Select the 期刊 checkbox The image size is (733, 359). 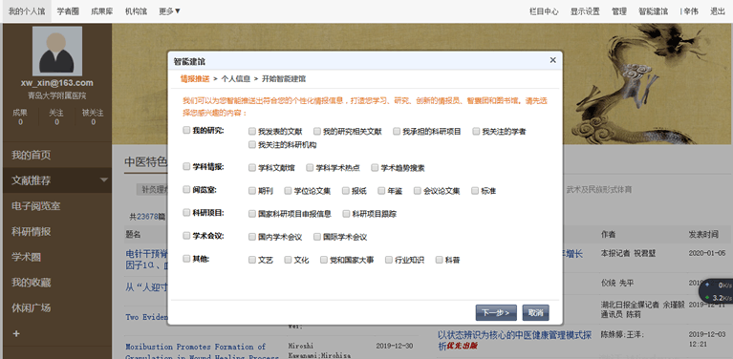click(252, 190)
